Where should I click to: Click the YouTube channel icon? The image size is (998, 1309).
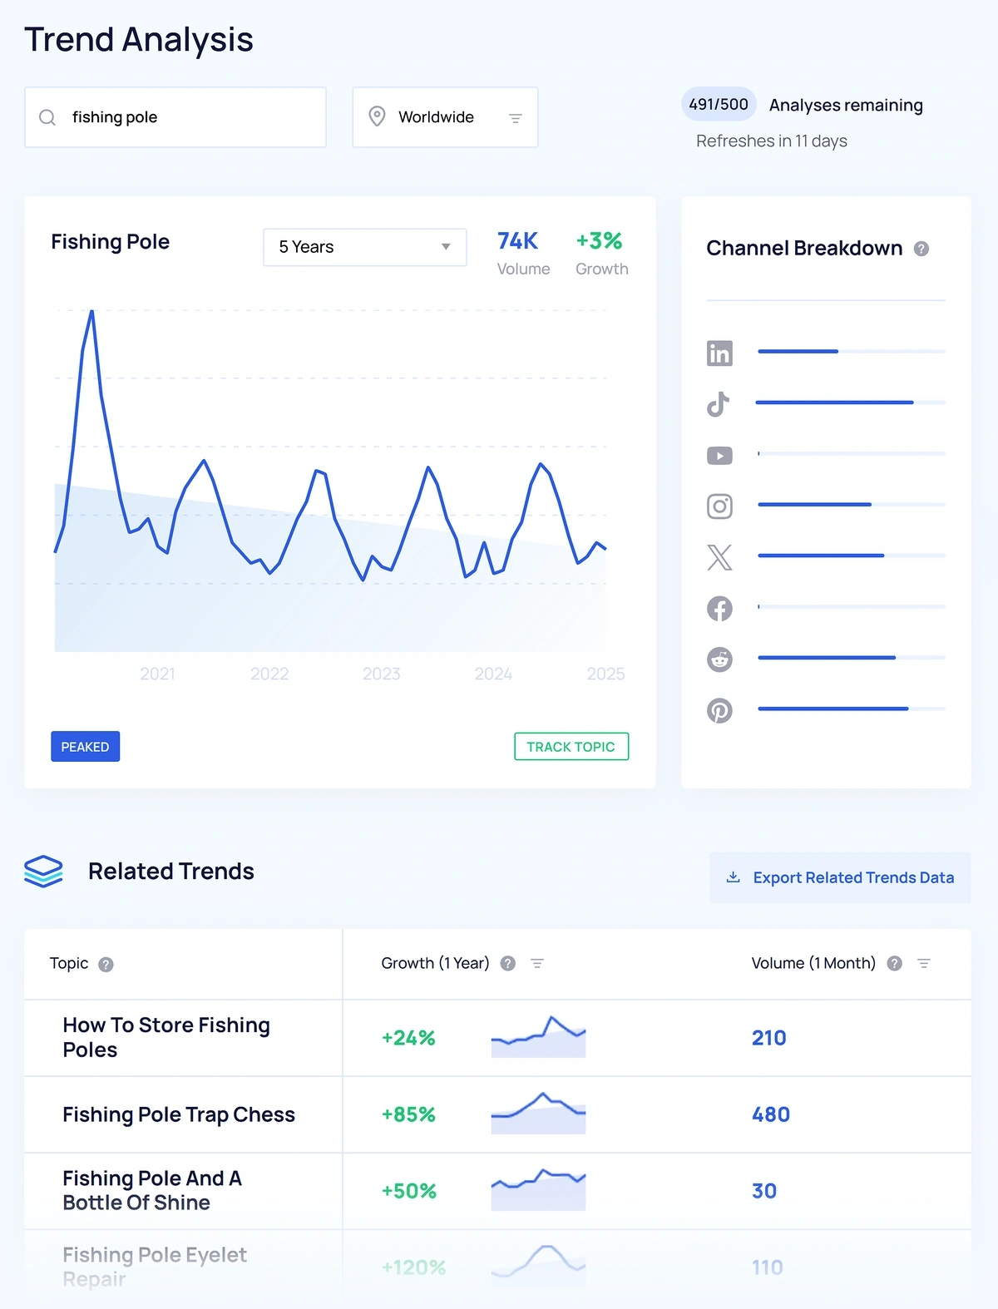(719, 456)
